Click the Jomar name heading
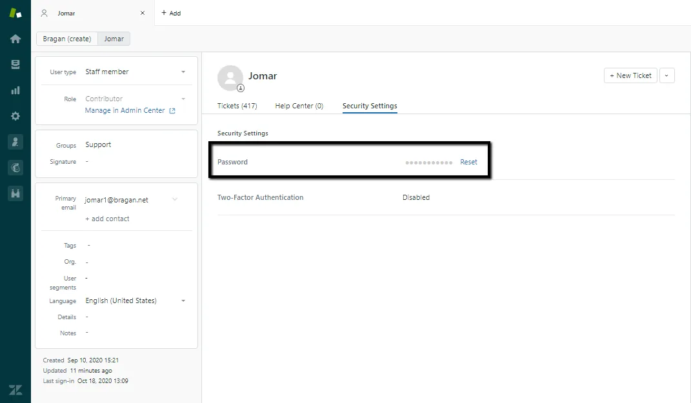691x403 pixels. pos(263,75)
